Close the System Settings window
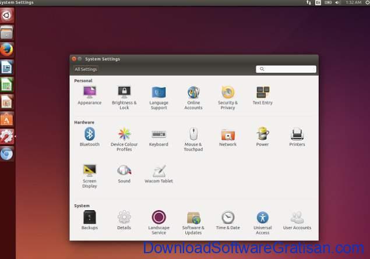The height and width of the screenshot is (259, 370). pyautogui.click(x=74, y=59)
